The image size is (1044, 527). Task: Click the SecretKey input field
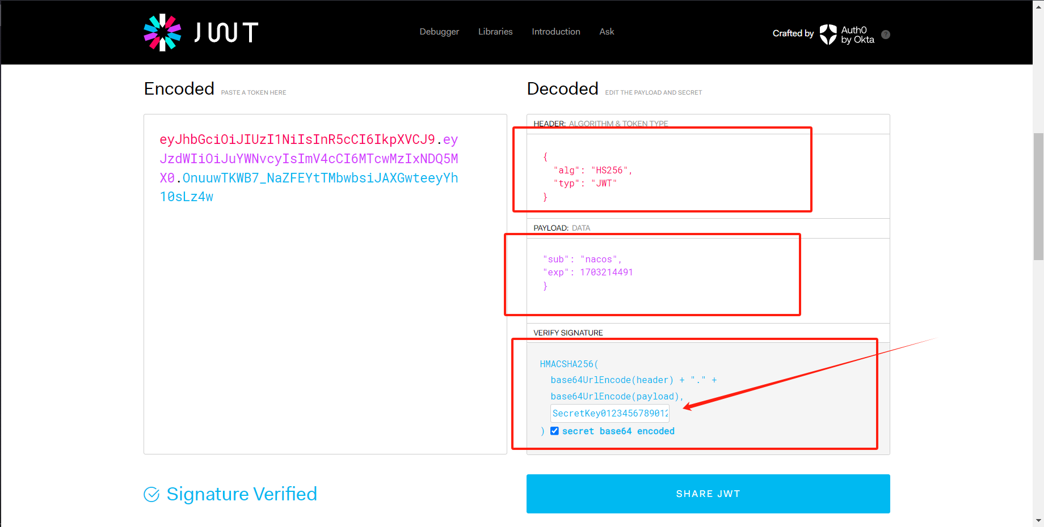[609, 413]
